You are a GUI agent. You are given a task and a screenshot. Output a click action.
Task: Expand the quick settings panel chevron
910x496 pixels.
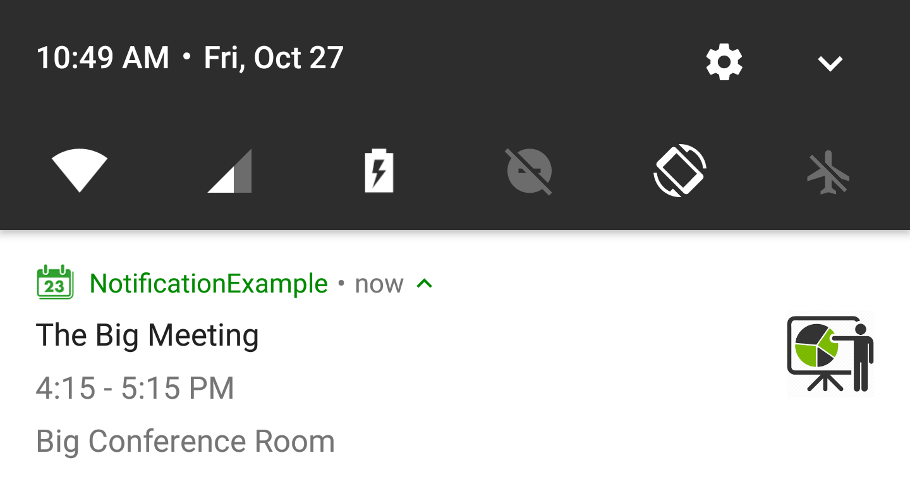[x=830, y=63]
